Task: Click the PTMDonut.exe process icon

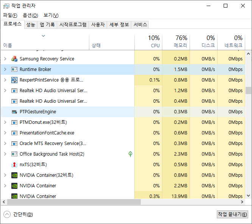Action: [x=14, y=122]
